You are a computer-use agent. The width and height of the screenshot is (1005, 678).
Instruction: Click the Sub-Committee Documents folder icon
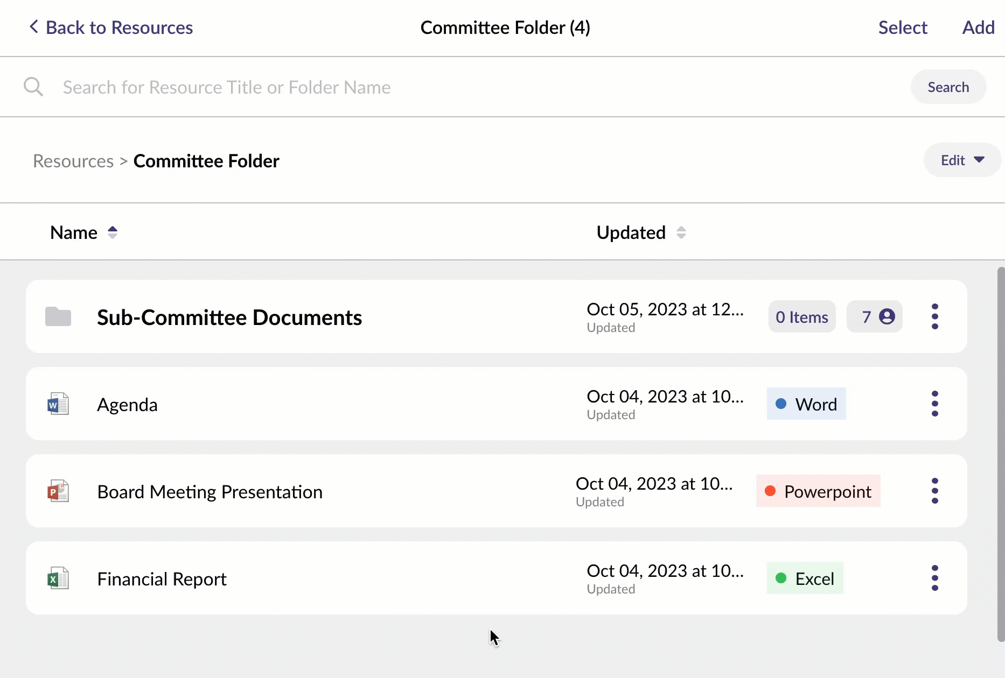58,317
